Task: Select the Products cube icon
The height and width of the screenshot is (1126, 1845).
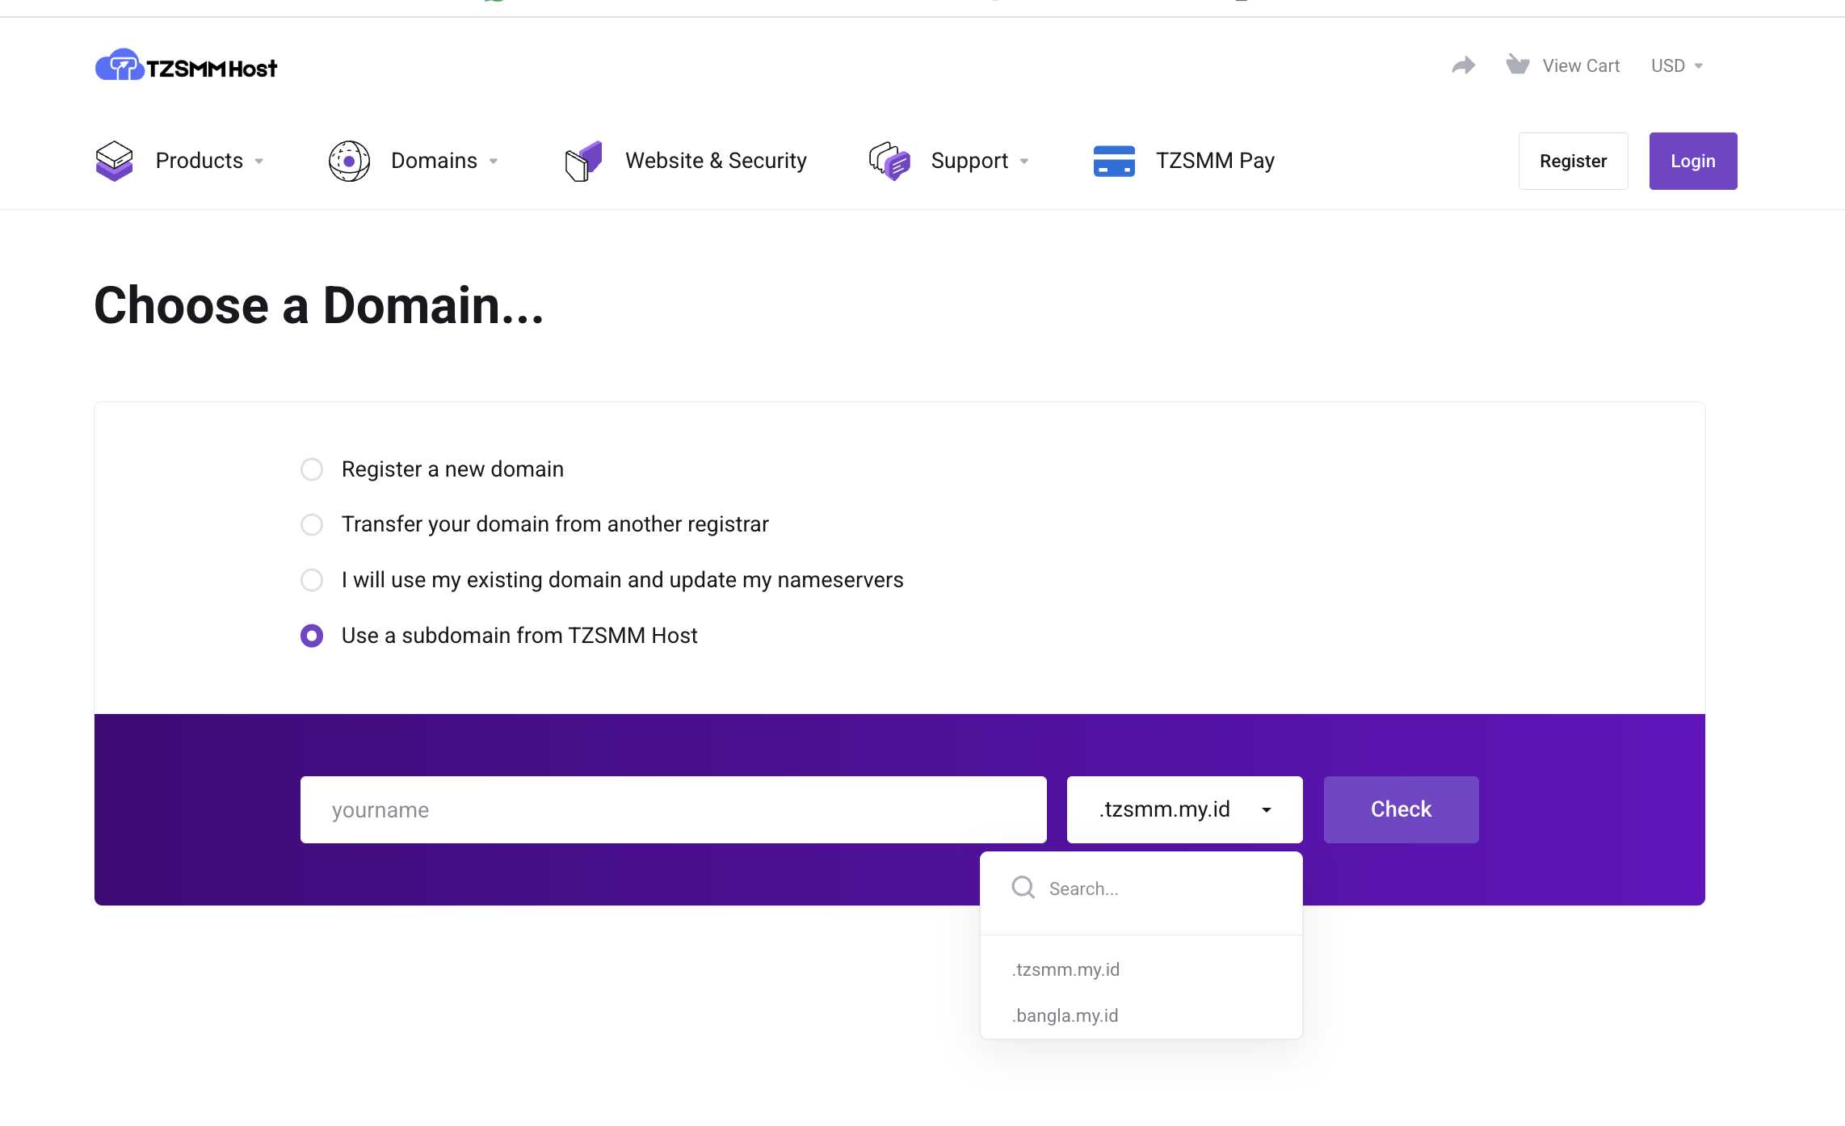Action: (x=114, y=160)
